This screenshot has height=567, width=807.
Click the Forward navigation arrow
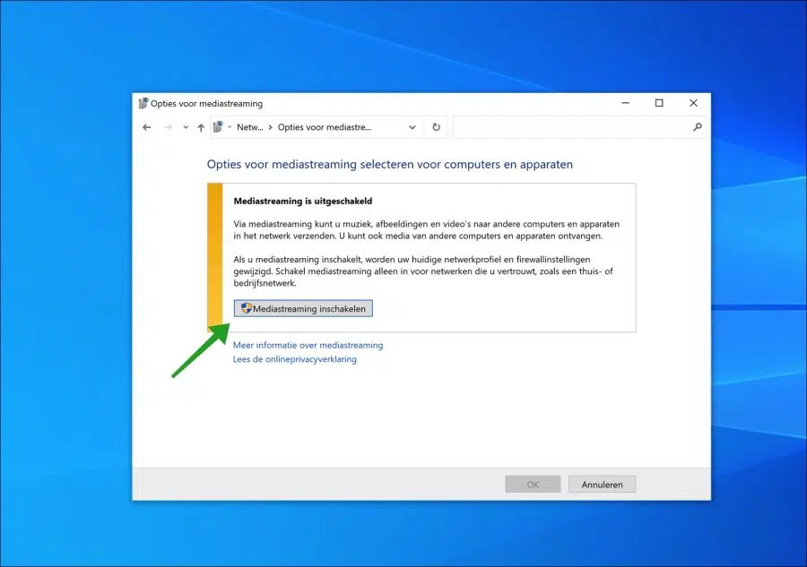pyautogui.click(x=168, y=127)
